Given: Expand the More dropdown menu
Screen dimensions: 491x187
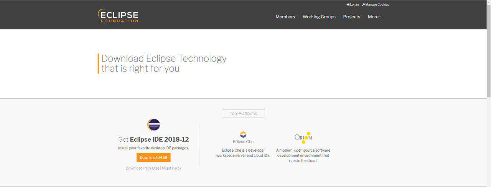Looking at the screenshot, I should pyautogui.click(x=374, y=17).
